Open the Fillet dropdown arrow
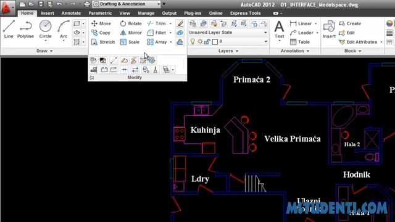Viewport: 395px width, 222px height. 170,33
